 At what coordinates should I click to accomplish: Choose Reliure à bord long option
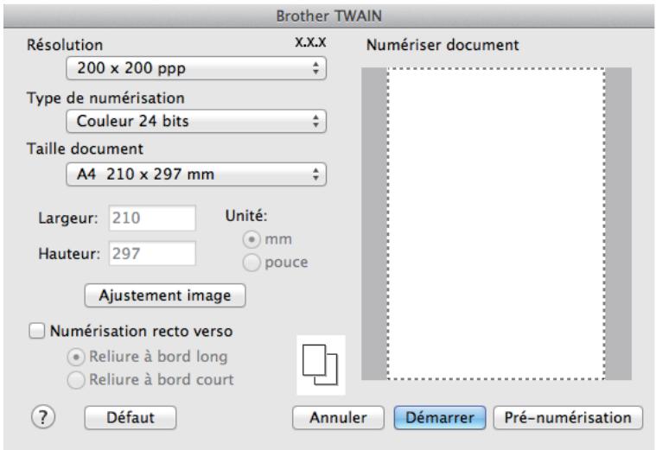pos(76,357)
